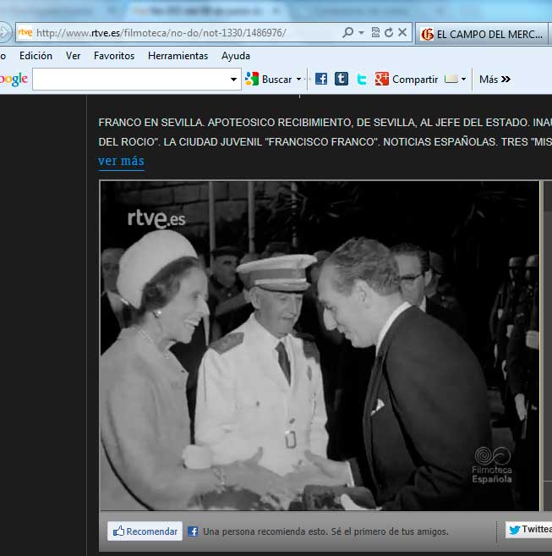Viewport: 552px width, 556px height.
Task: Open the Favoritos menu
Action: tap(114, 56)
